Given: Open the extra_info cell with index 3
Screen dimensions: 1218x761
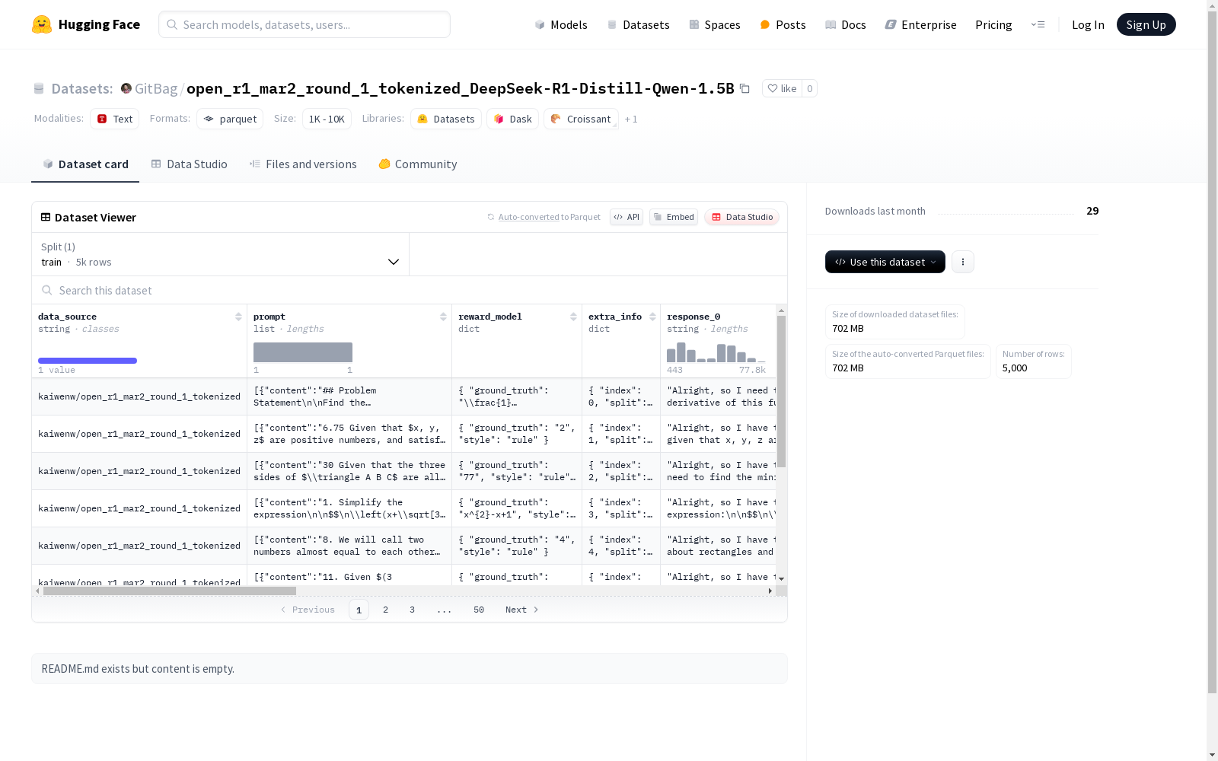Looking at the screenshot, I should (621, 508).
